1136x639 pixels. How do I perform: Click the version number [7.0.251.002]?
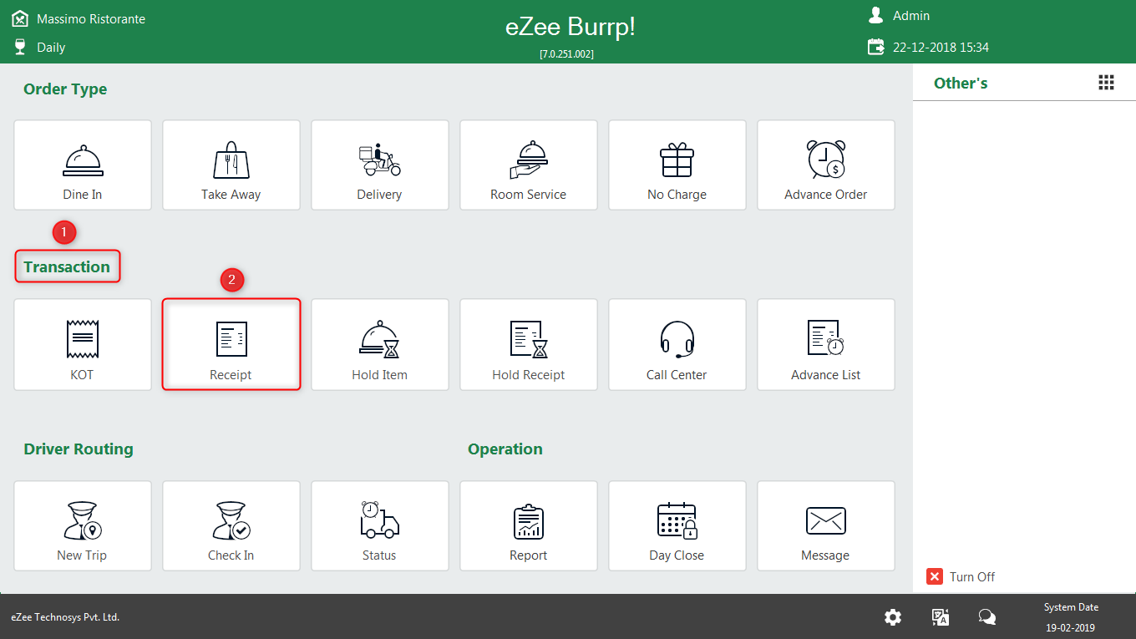(x=567, y=53)
